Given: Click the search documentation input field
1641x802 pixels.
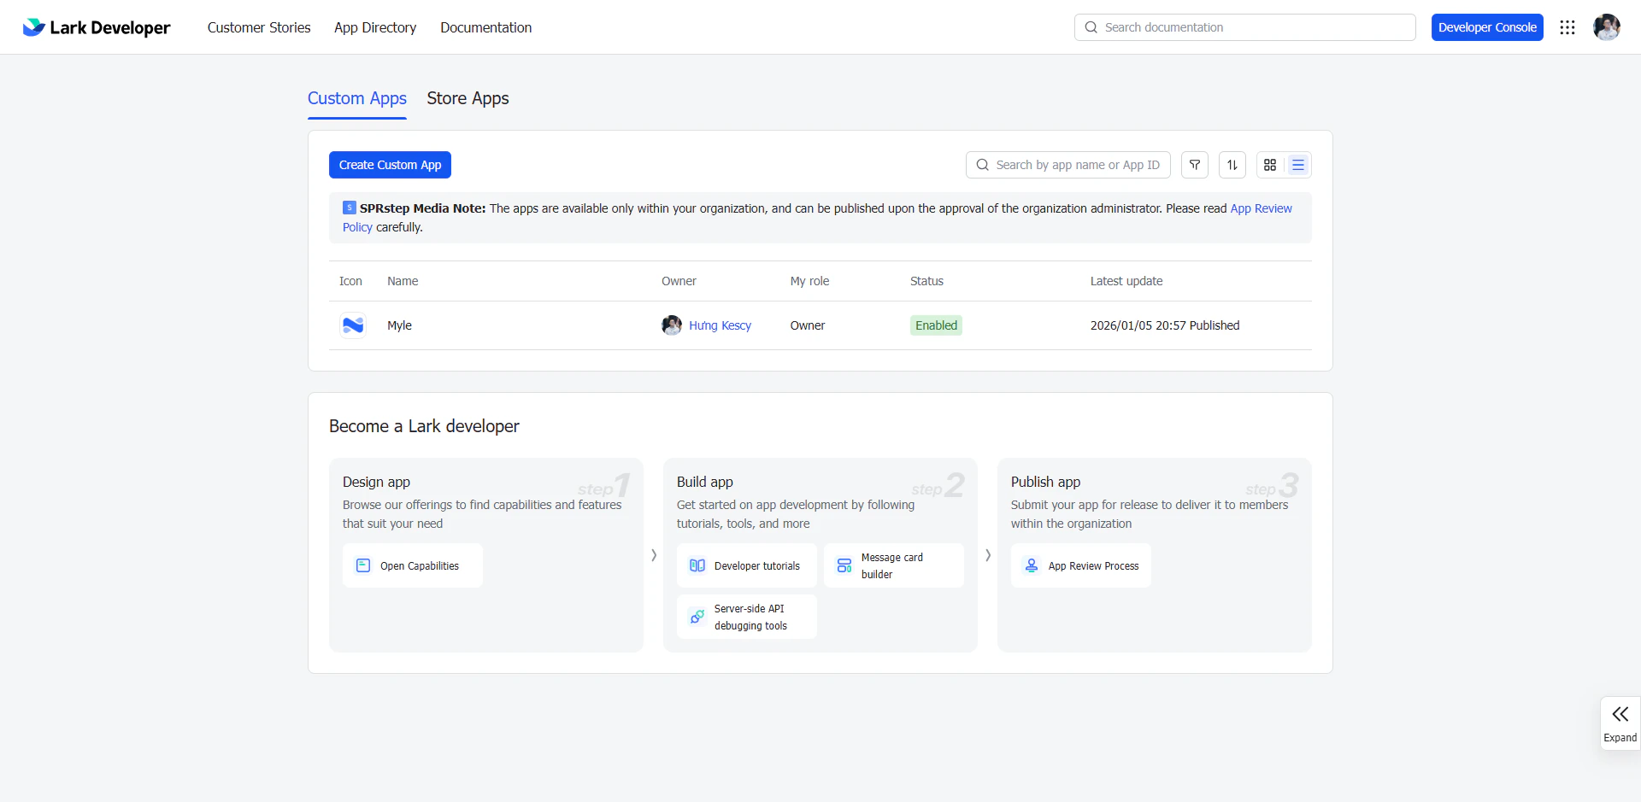Looking at the screenshot, I should pos(1245,26).
